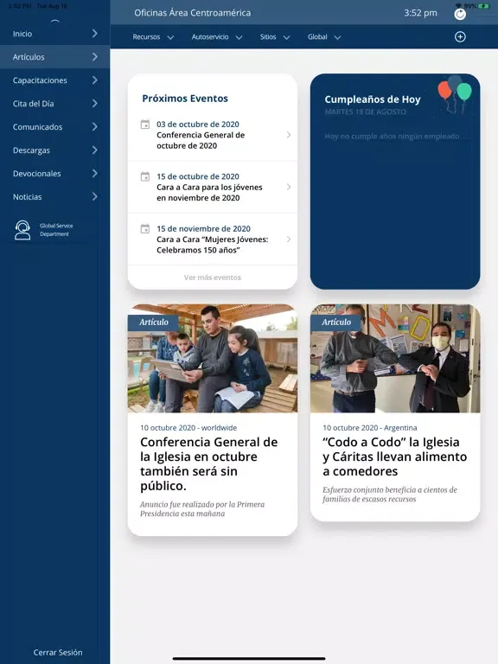Click Esfuerzo conjunto beneficia subtitle
Image resolution: width=498 pixels, height=664 pixels.
click(x=390, y=495)
